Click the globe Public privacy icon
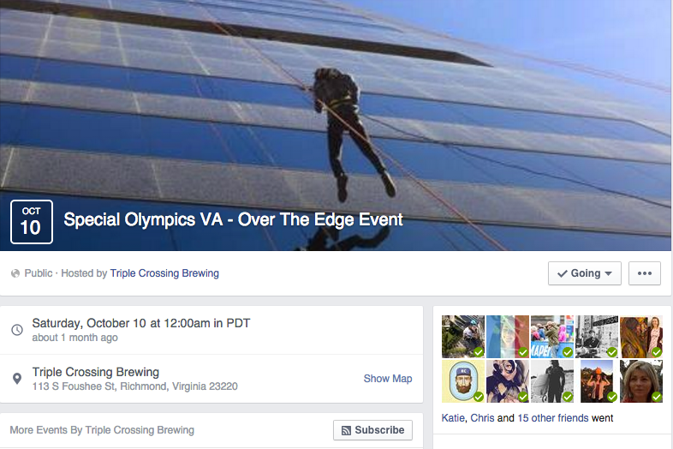 (x=15, y=273)
